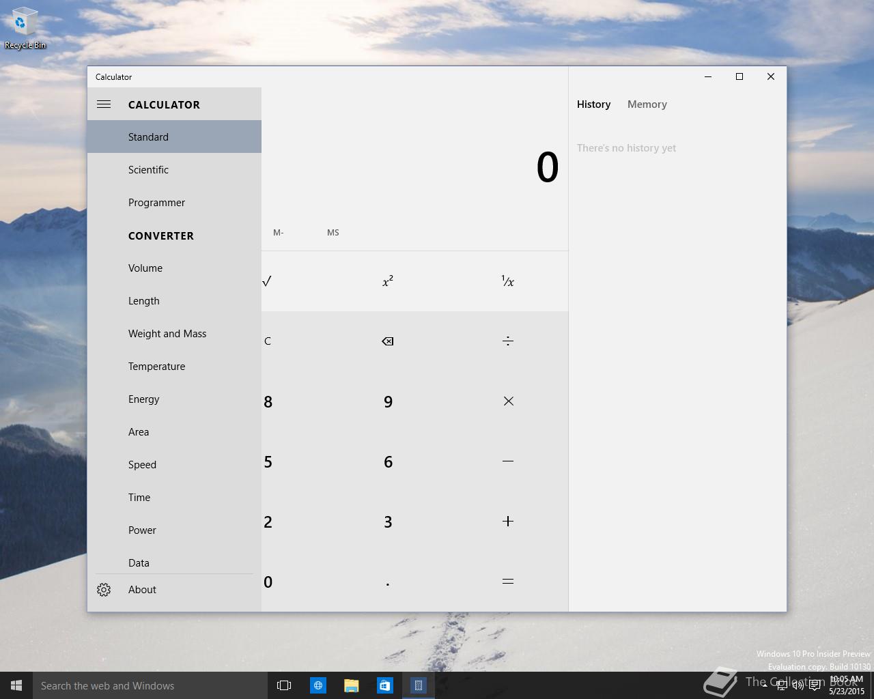Open the Energy converter
This screenshot has height=699, width=874.
coord(174,399)
